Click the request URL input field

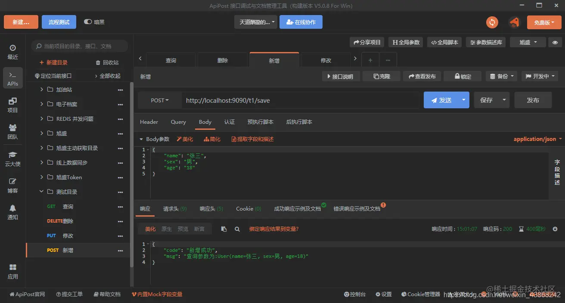pos(300,100)
